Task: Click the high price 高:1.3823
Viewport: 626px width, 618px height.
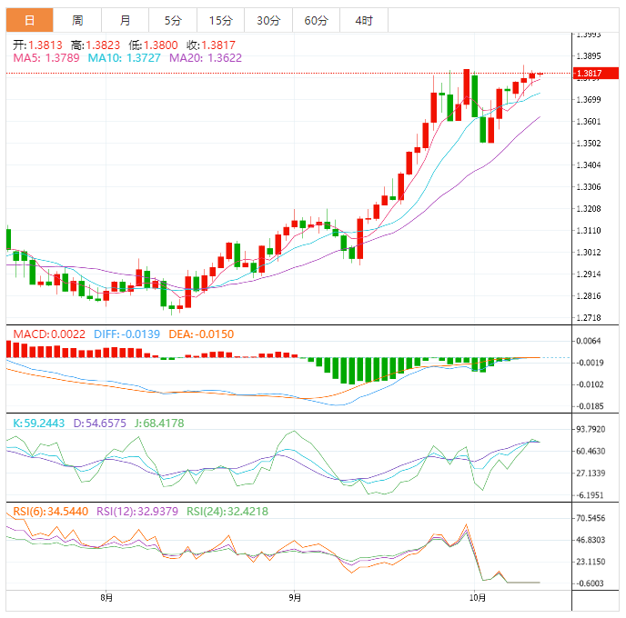Action: click(96, 45)
